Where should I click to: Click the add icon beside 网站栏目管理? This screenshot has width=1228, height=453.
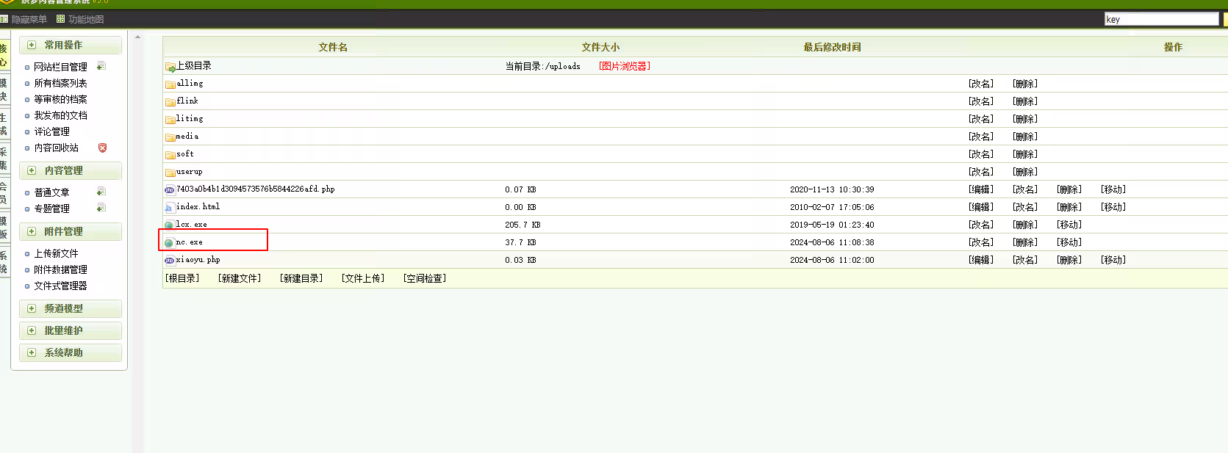click(x=101, y=66)
